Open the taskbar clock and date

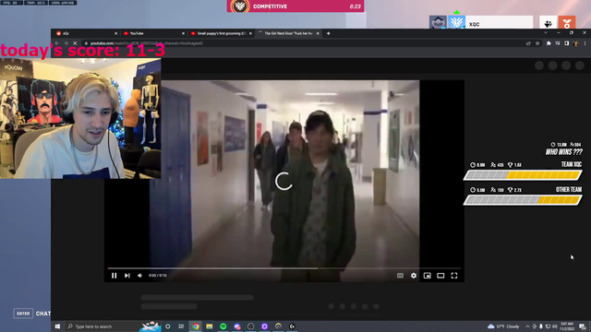coord(567,326)
